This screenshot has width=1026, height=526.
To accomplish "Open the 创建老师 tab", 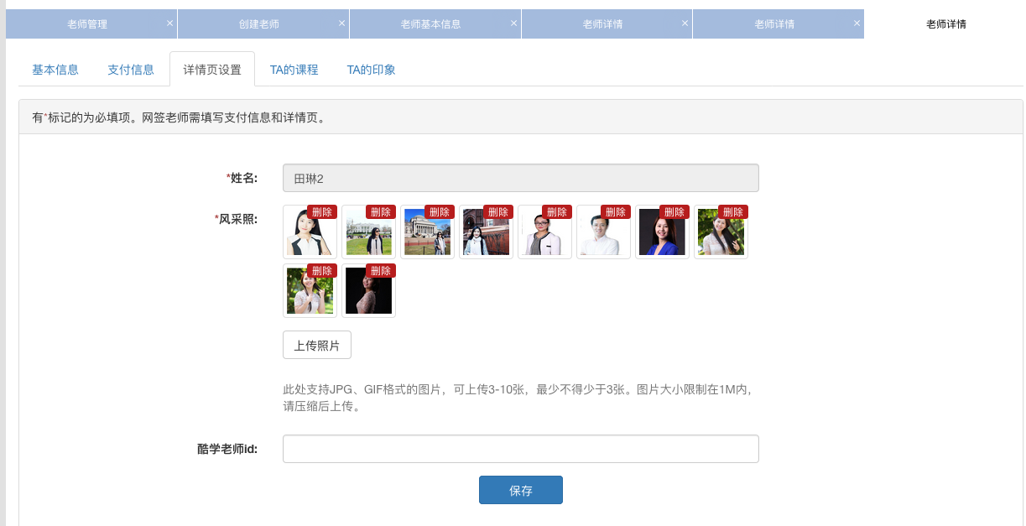I will pyautogui.click(x=259, y=24).
